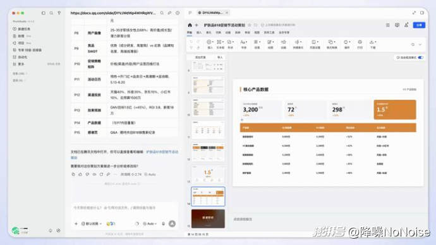Select the Insert ribbon tab
The width and height of the screenshot is (436, 245).
click(x=199, y=32)
